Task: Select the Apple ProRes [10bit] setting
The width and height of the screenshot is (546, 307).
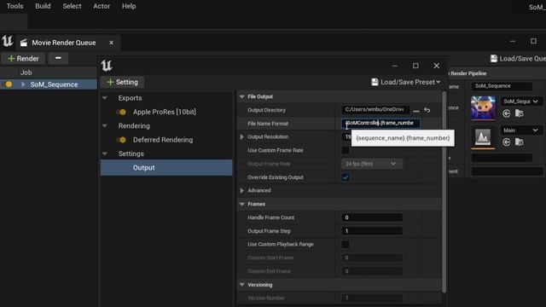Action: [x=165, y=112]
